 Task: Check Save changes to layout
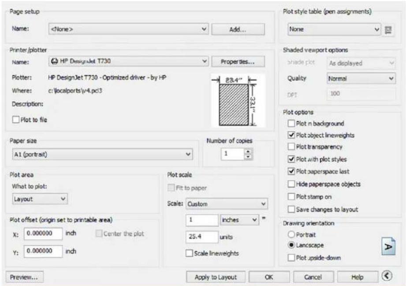click(291, 209)
